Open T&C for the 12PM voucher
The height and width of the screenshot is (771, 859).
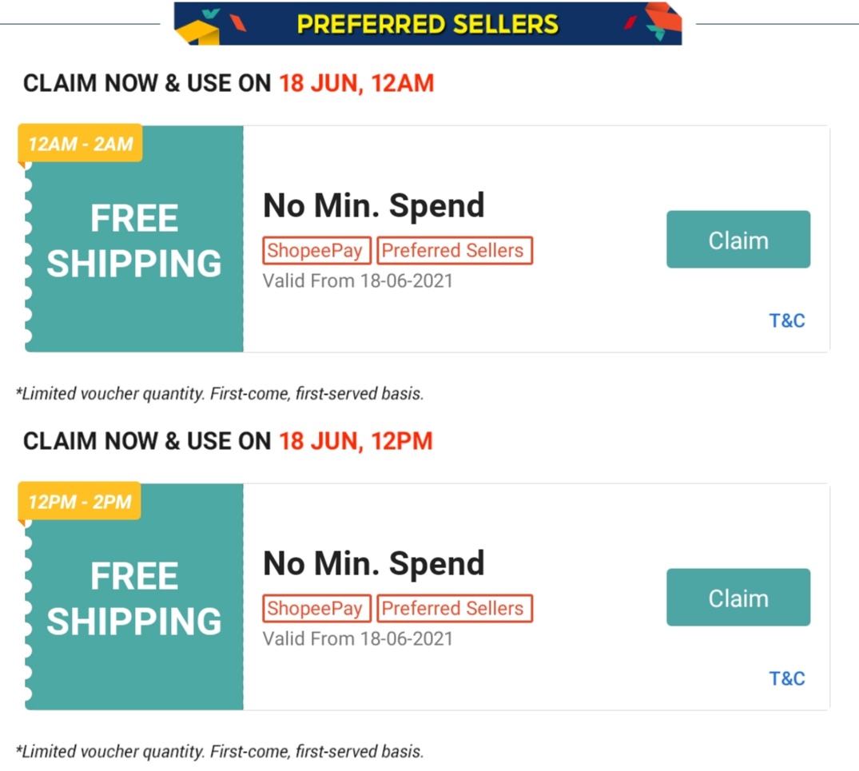pyautogui.click(x=786, y=679)
